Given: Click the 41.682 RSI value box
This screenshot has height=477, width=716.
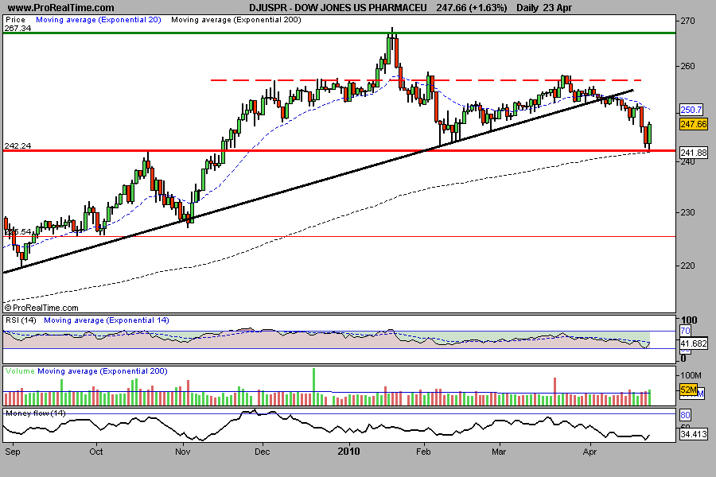Looking at the screenshot, I should pos(694,343).
